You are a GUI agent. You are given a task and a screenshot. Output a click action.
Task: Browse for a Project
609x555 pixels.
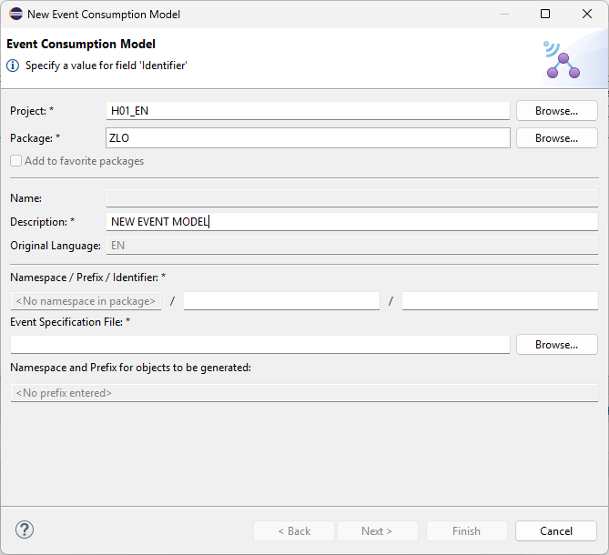pyautogui.click(x=556, y=111)
